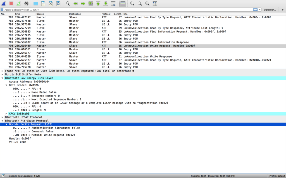Viewport: 286px width, 178px height.
Task: Sort by the Destination column header
Action: point(84,14)
